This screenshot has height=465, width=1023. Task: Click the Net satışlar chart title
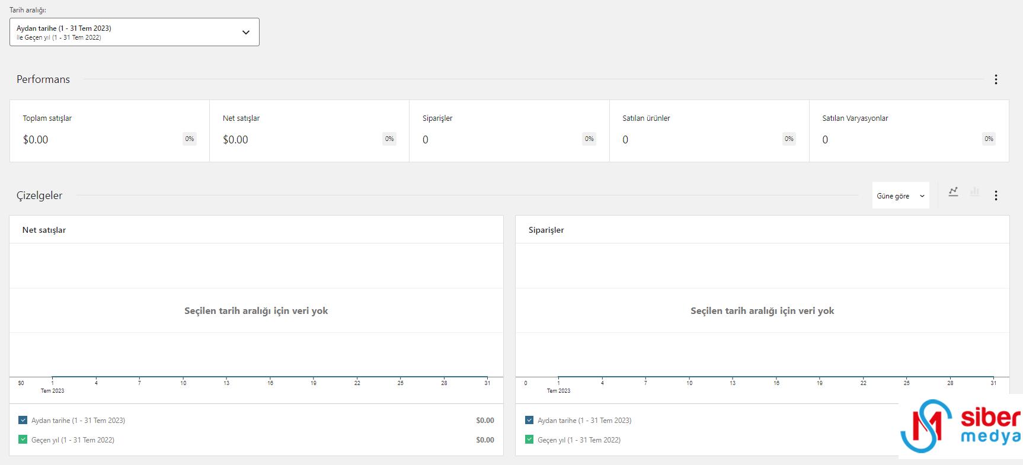44,230
